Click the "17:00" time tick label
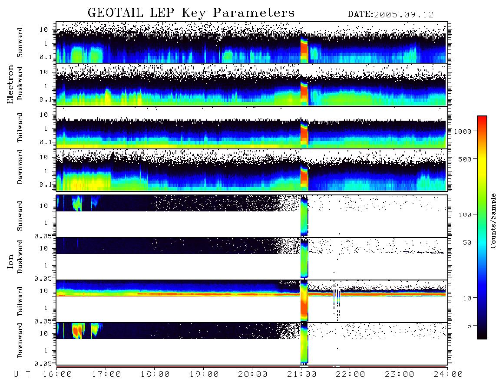Screen dimensions: 496x382 [106, 375]
